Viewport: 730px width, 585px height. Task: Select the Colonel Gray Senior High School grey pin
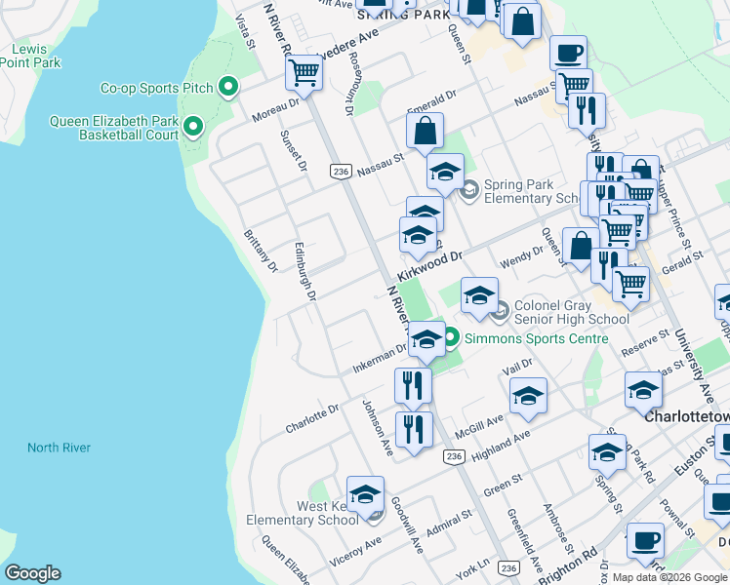tap(501, 312)
